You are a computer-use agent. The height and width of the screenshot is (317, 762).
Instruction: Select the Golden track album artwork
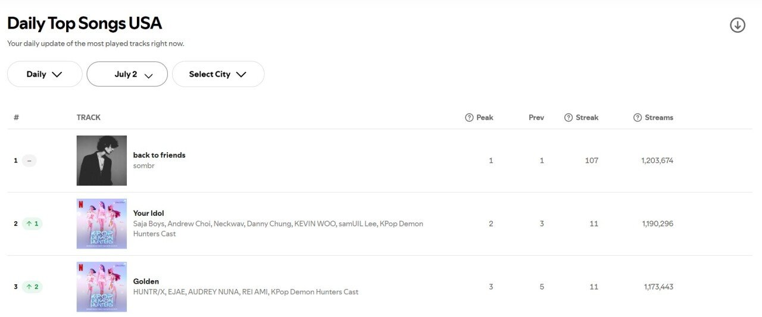102,287
